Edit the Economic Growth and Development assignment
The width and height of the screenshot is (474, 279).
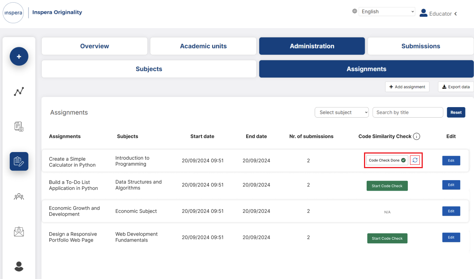point(451,211)
